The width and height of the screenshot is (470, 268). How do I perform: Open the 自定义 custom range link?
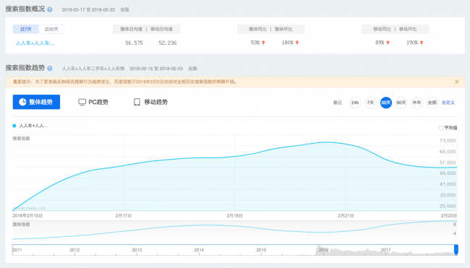tap(448, 103)
